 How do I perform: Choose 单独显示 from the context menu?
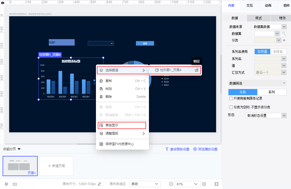tap(113, 125)
